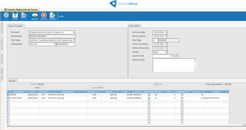Switch to the Otros Datos tab
The width and height of the screenshot is (246, 130).
[x=134, y=26]
